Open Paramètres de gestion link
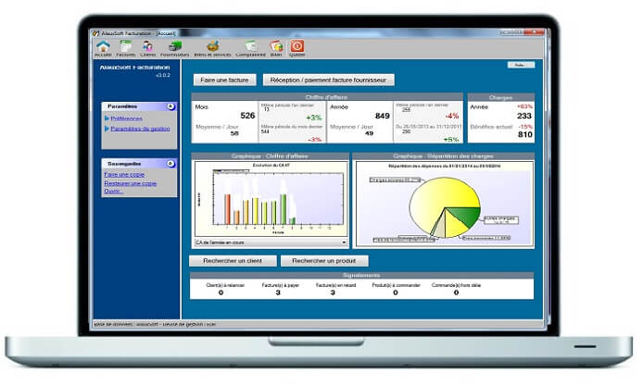This screenshot has height=385, width=643. [140, 129]
